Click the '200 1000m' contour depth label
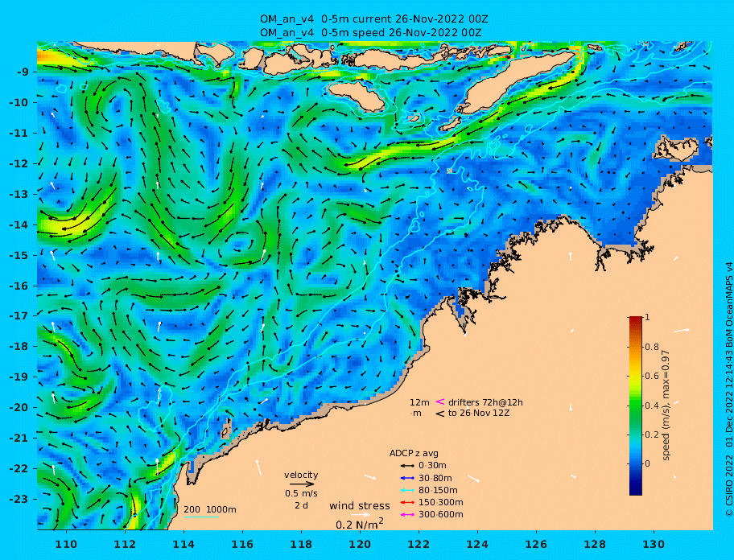Screen dimensions: 734x560 [x=210, y=509]
